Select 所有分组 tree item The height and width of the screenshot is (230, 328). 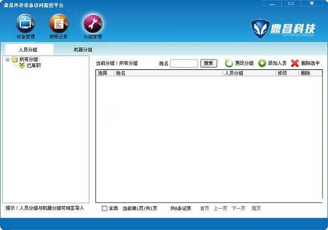coord(28,59)
